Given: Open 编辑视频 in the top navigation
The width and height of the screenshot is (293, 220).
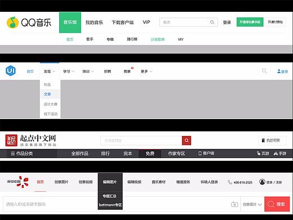Looking at the screenshot, I should coord(134,182).
